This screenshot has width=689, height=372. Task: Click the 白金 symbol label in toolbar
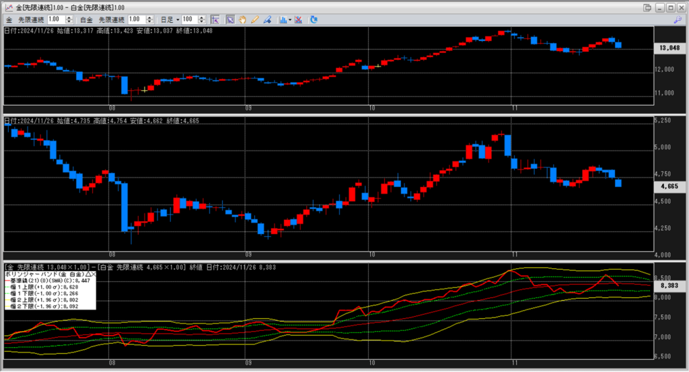pyautogui.click(x=86, y=20)
